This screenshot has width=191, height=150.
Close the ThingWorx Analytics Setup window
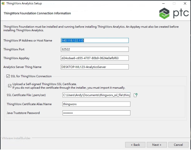185,3
